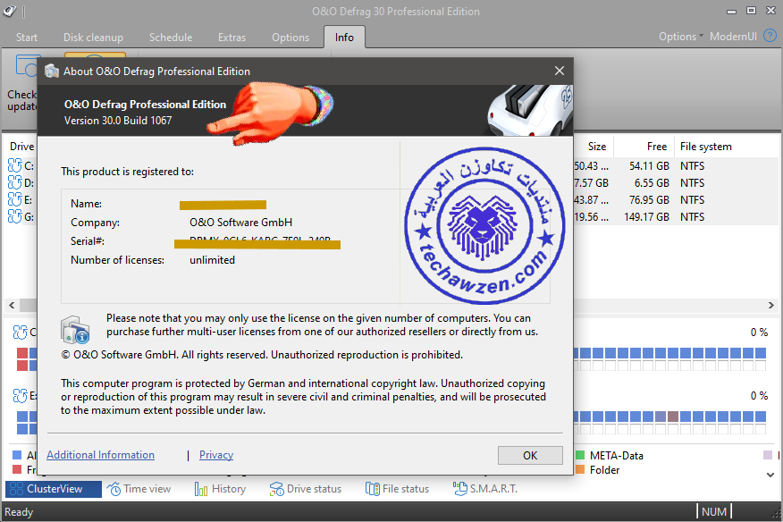The height and width of the screenshot is (522, 783).
Task: Maximize the O&O Defrag window
Action: [x=751, y=11]
